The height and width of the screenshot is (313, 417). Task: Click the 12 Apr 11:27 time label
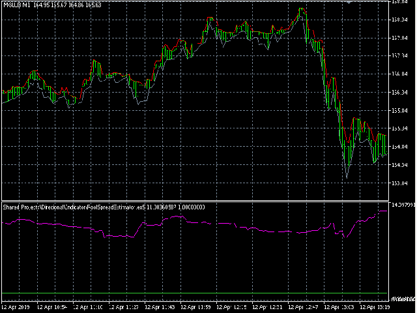tap(124, 307)
